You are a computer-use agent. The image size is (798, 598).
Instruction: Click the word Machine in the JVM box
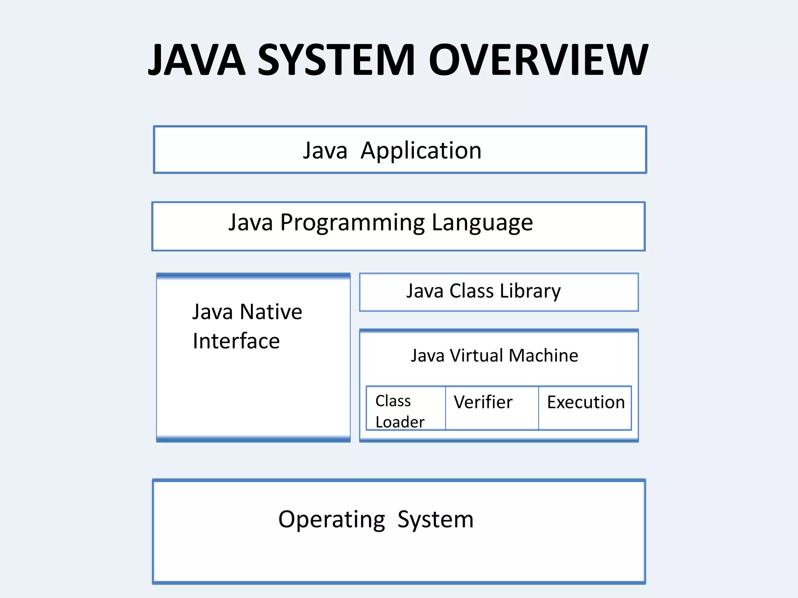click(544, 355)
